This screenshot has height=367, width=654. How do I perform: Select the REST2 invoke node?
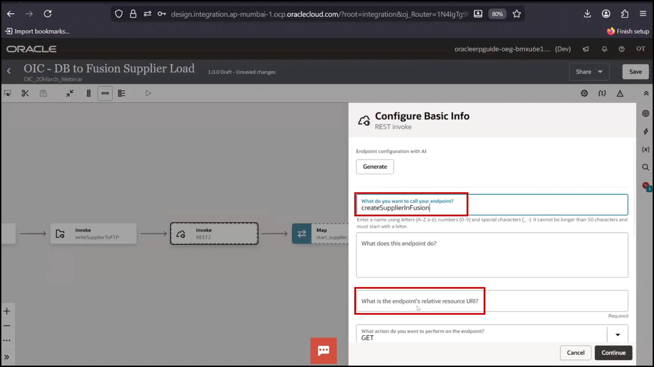click(214, 233)
